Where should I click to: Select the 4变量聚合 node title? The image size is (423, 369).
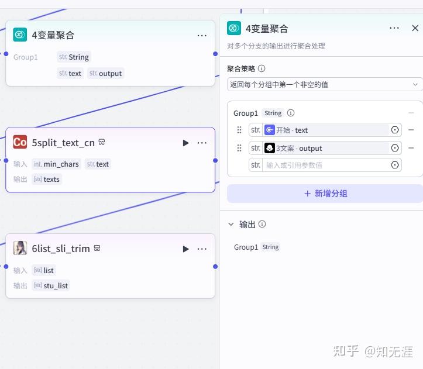pos(53,35)
